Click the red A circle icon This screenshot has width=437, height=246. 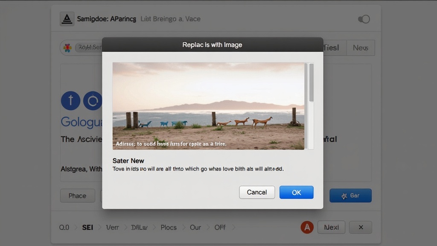coord(307,227)
